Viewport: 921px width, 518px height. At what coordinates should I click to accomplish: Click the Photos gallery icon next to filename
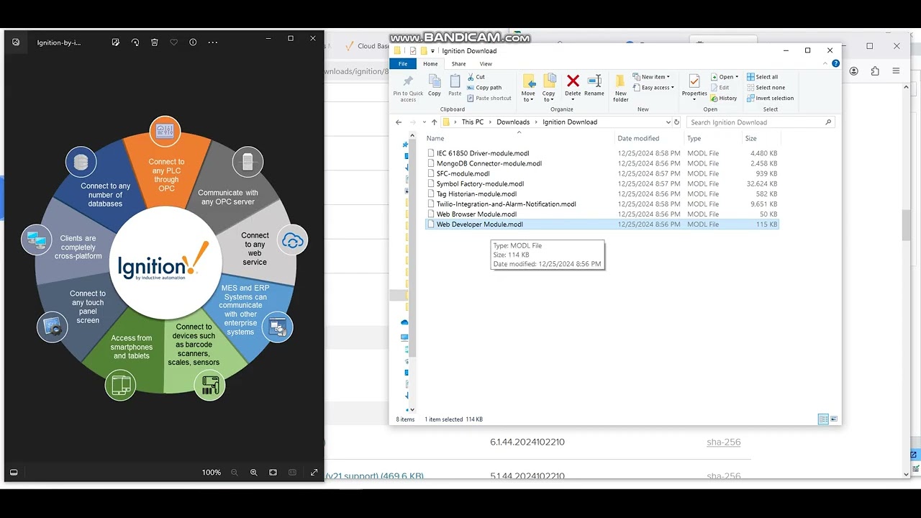[16, 42]
